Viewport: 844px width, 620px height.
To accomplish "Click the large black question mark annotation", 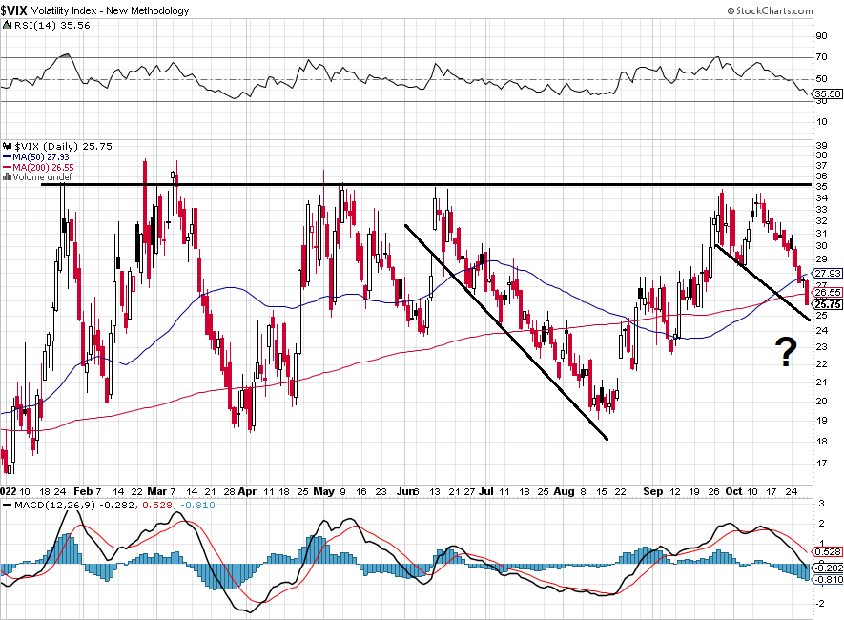I will [786, 353].
